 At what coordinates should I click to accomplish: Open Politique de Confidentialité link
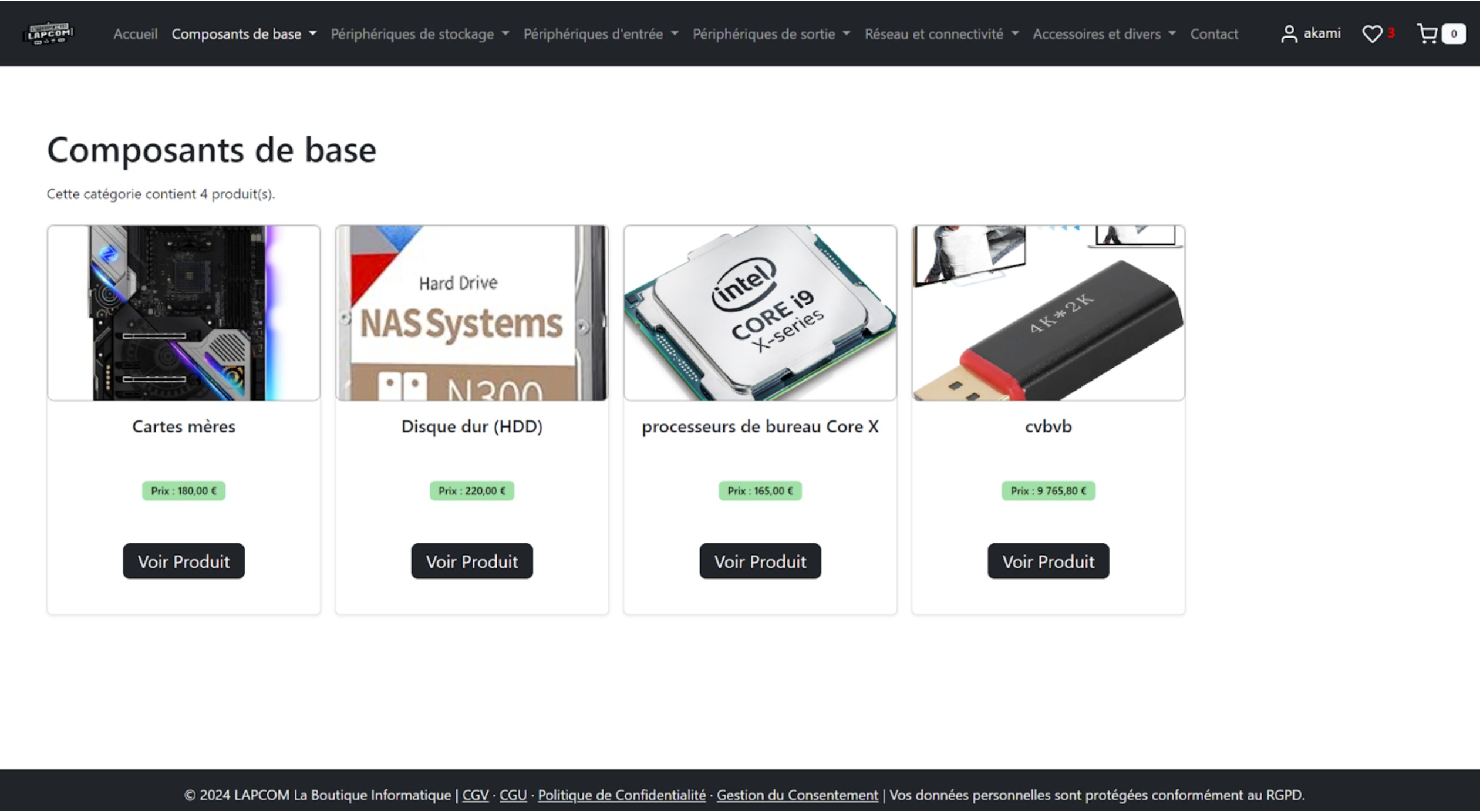[x=621, y=795]
